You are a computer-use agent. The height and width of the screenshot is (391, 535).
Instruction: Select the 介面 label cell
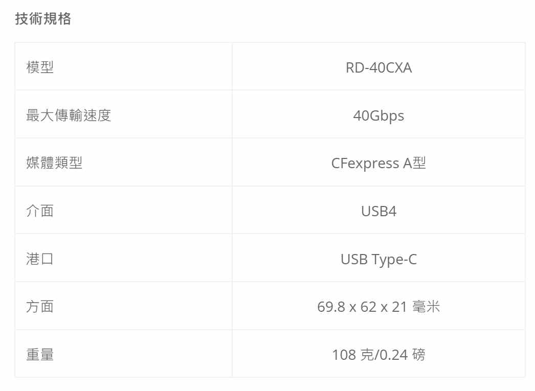point(123,211)
